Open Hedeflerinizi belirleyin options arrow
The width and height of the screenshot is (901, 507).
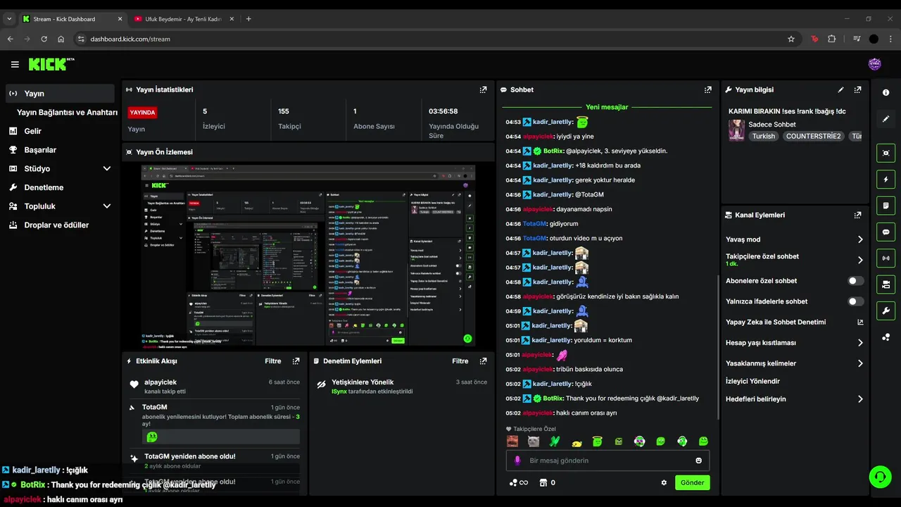860,399
